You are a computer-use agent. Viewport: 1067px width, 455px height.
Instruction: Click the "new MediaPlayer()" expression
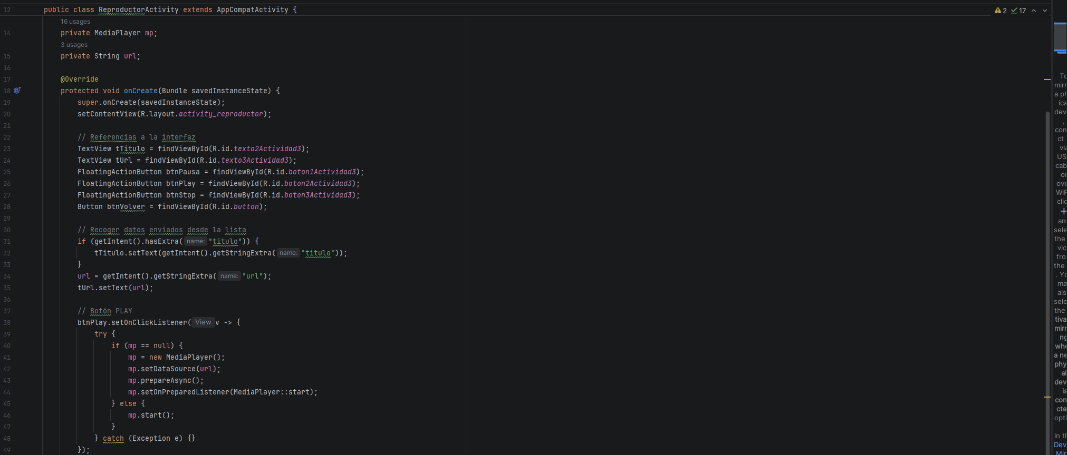[185, 358]
